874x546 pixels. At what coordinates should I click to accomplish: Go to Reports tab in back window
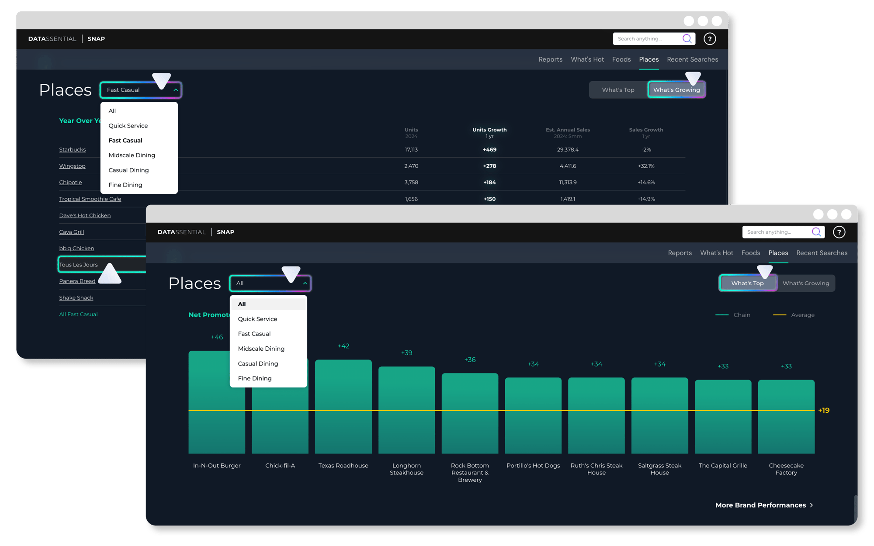pyautogui.click(x=550, y=59)
